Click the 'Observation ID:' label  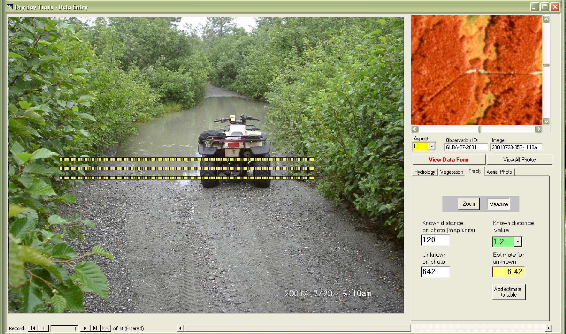point(462,140)
